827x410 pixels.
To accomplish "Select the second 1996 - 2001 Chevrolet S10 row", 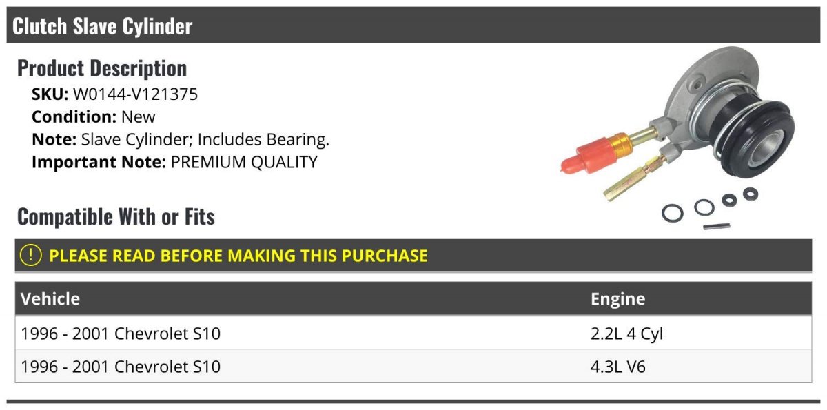I will tap(413, 367).
